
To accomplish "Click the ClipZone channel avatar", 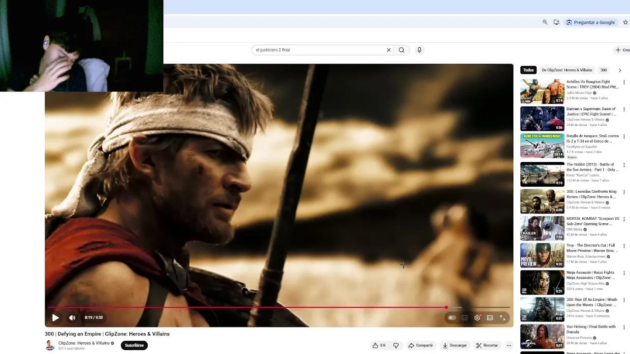I will coord(50,345).
